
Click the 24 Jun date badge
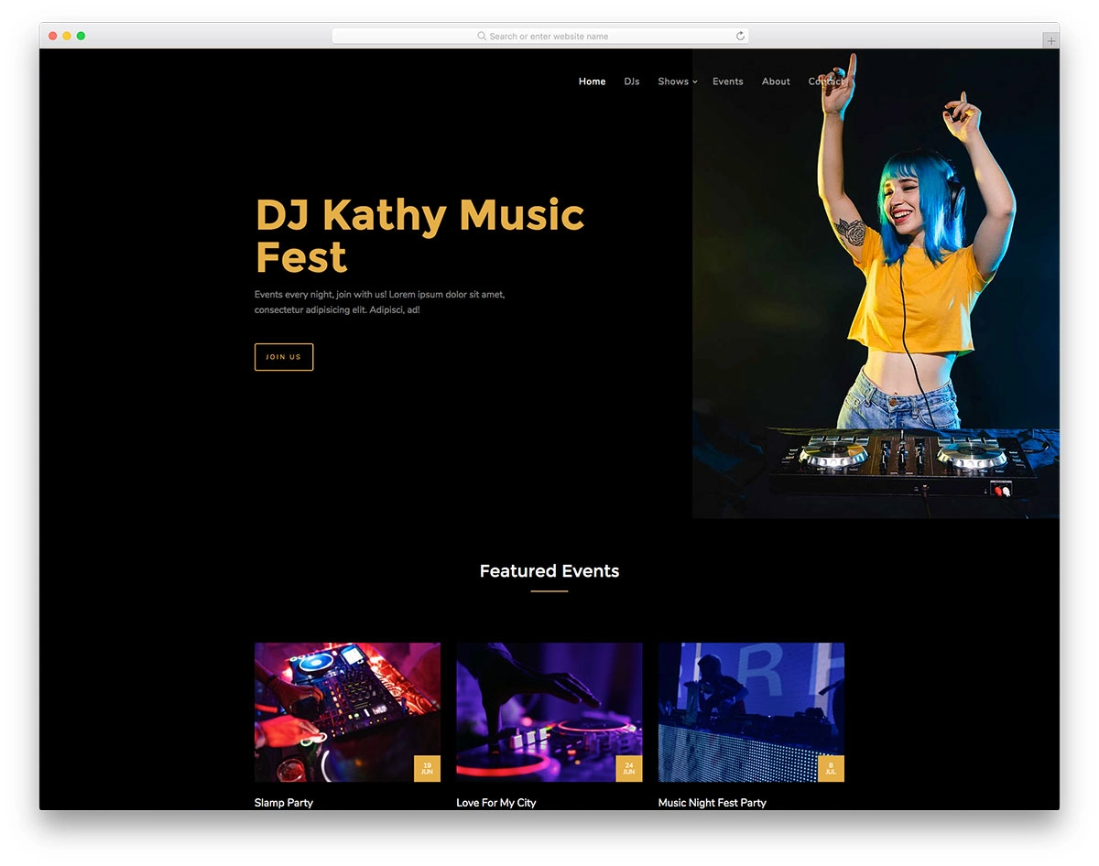click(628, 769)
